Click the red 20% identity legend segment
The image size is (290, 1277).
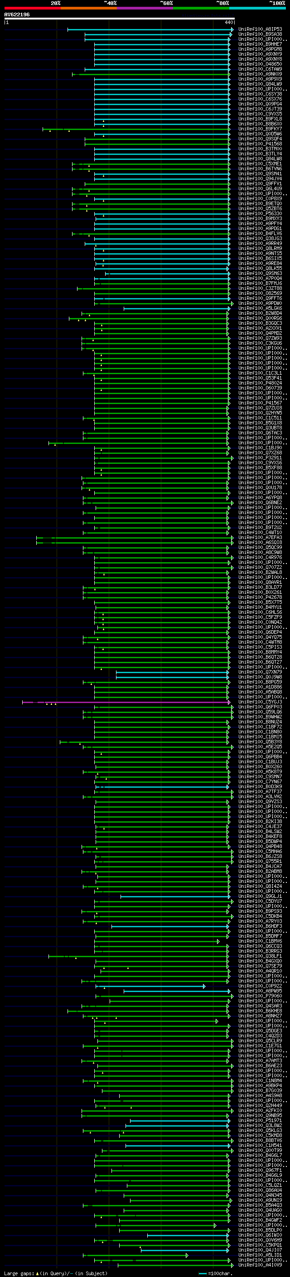[33, 8]
